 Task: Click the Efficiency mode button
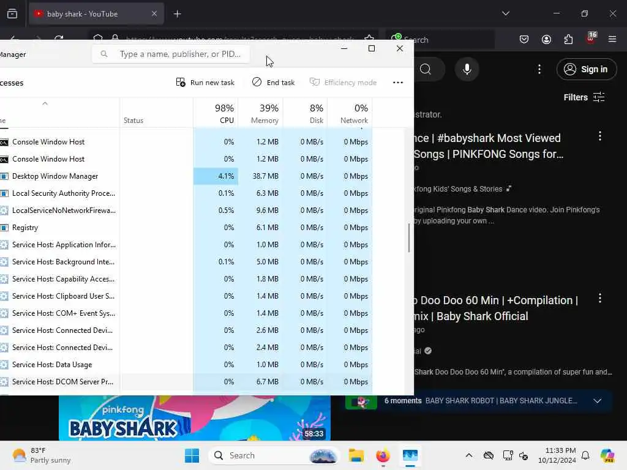[x=343, y=83]
